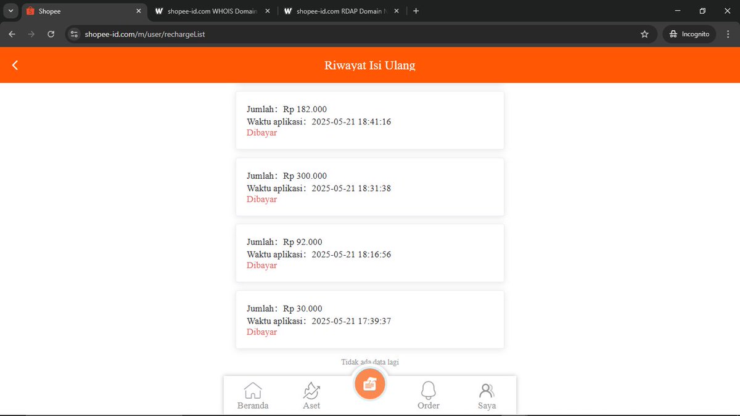Go back using the header arrow
Image resolution: width=740 pixels, height=416 pixels.
coord(15,65)
